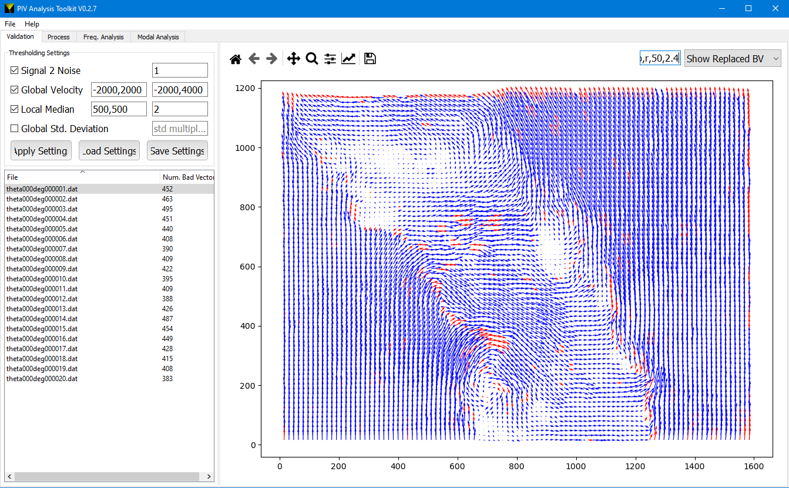Click the Home reset view icon
This screenshot has height=488, width=789.
coord(236,59)
